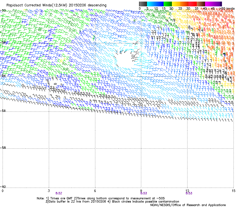
Task: Click the green 15–20 knots legend segment
Action: tap(168, 4)
